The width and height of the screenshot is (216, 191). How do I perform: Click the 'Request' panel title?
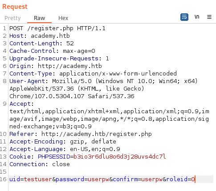pos(15,7)
